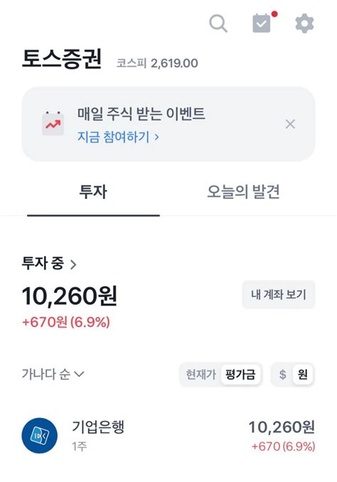Switch to the 투자 tab
The image size is (337, 482).
[x=93, y=192]
